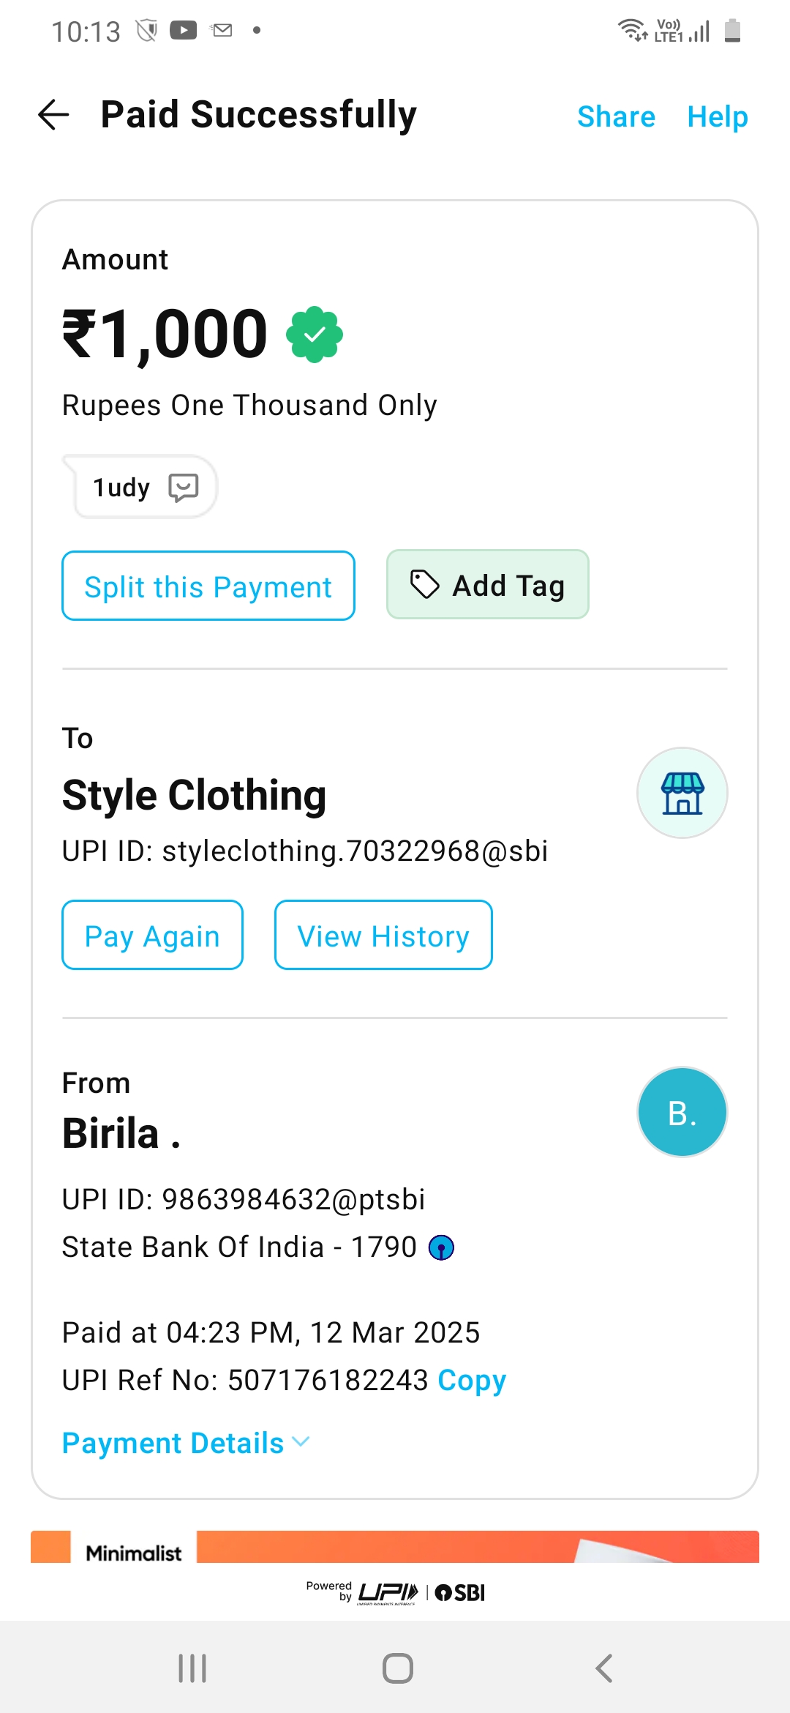Open the Minimalist ad banner

click(x=395, y=1546)
